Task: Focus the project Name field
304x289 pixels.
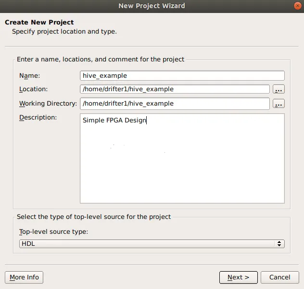Action: click(182, 75)
